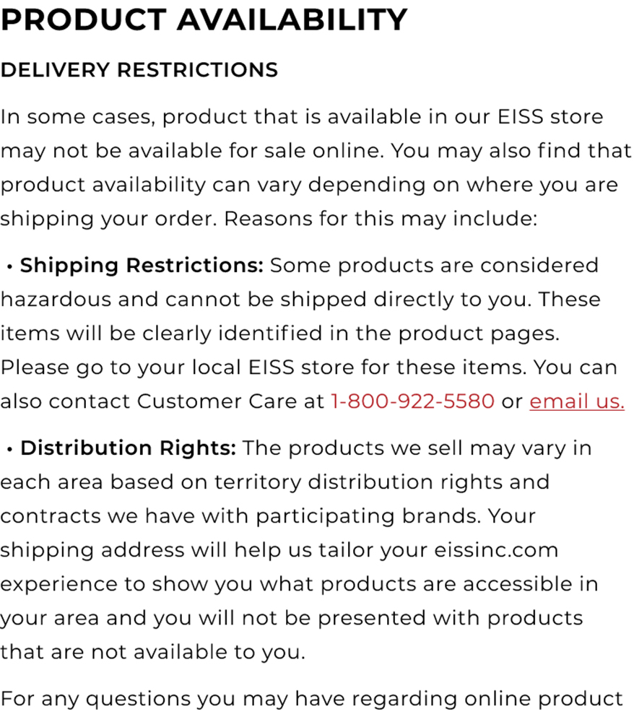Click the PRODUCT AVAILABILITY heading

(x=204, y=19)
